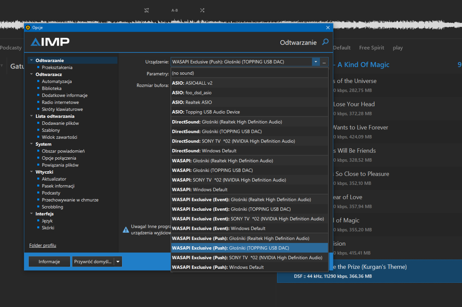
Task: Select Przekształcenia in settings tree
Action: coord(57,68)
